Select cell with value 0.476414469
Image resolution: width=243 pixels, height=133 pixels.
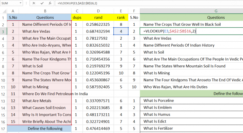[98, 129]
